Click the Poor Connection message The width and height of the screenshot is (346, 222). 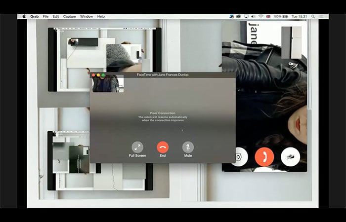[x=163, y=117]
